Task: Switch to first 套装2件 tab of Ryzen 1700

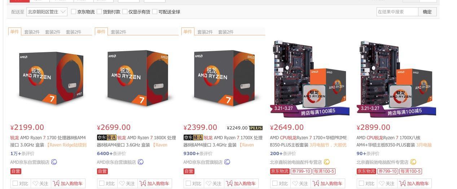Action: (32, 32)
